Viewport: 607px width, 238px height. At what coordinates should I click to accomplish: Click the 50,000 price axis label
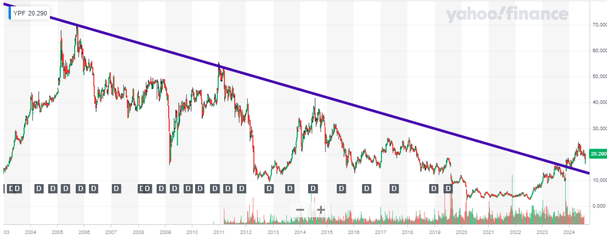(x=599, y=76)
